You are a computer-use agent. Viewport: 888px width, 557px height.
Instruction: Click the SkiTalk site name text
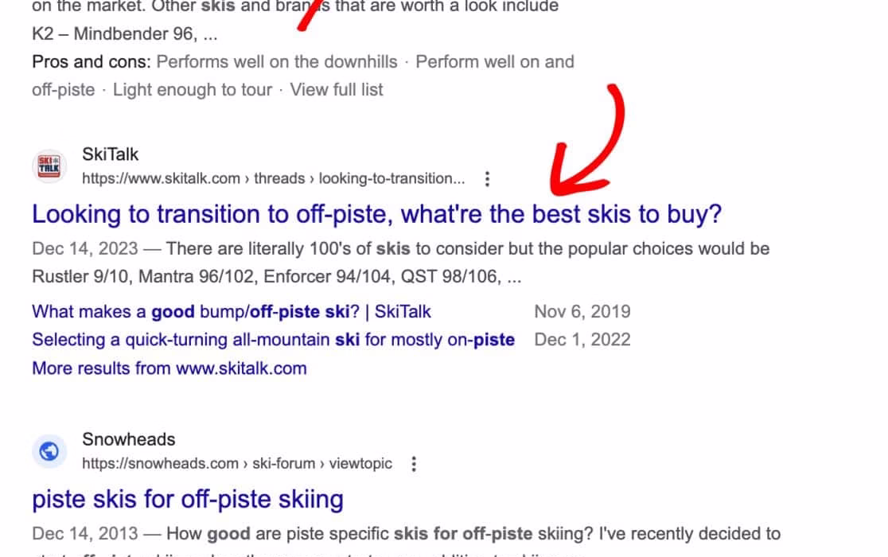[110, 154]
